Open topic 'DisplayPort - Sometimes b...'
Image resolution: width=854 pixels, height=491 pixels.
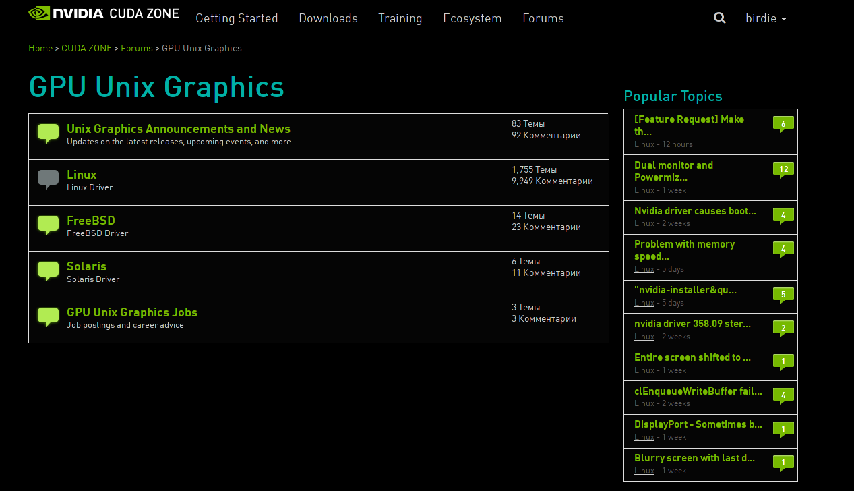[698, 424]
